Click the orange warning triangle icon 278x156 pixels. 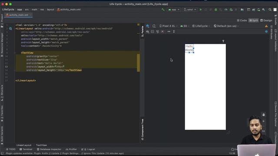click(x=266, y=26)
